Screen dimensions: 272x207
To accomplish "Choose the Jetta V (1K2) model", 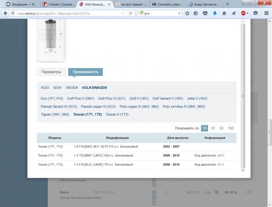I will pyautogui.click(x=197, y=98).
